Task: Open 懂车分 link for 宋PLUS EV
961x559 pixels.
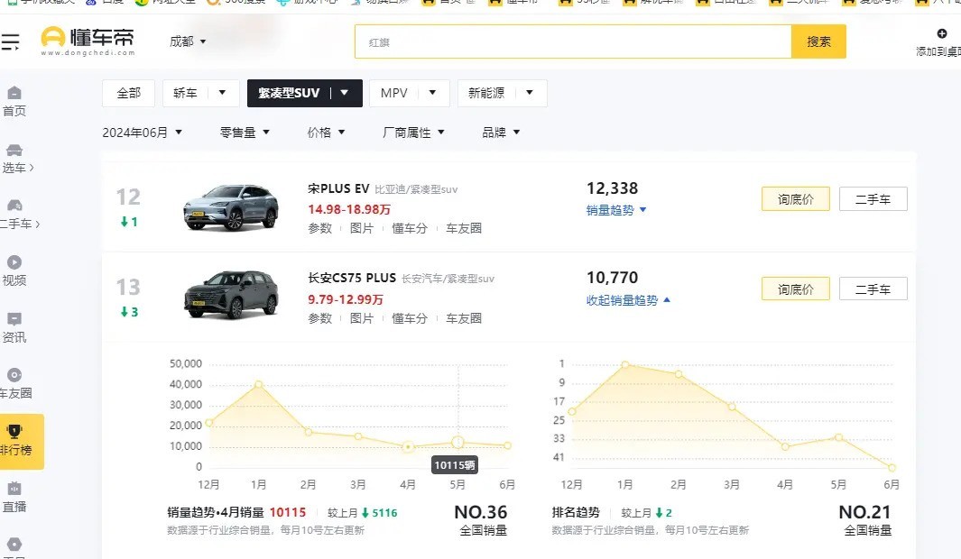Action: [x=410, y=228]
